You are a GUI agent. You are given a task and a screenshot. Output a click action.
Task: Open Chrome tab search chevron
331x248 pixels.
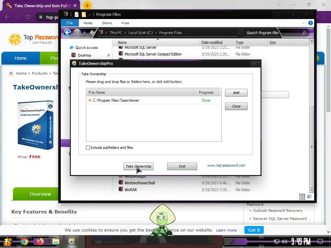click(279, 5)
